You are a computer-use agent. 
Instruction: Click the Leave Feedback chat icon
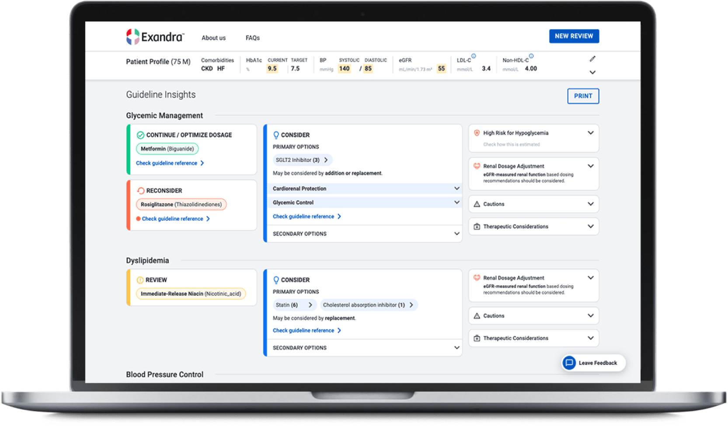(569, 363)
